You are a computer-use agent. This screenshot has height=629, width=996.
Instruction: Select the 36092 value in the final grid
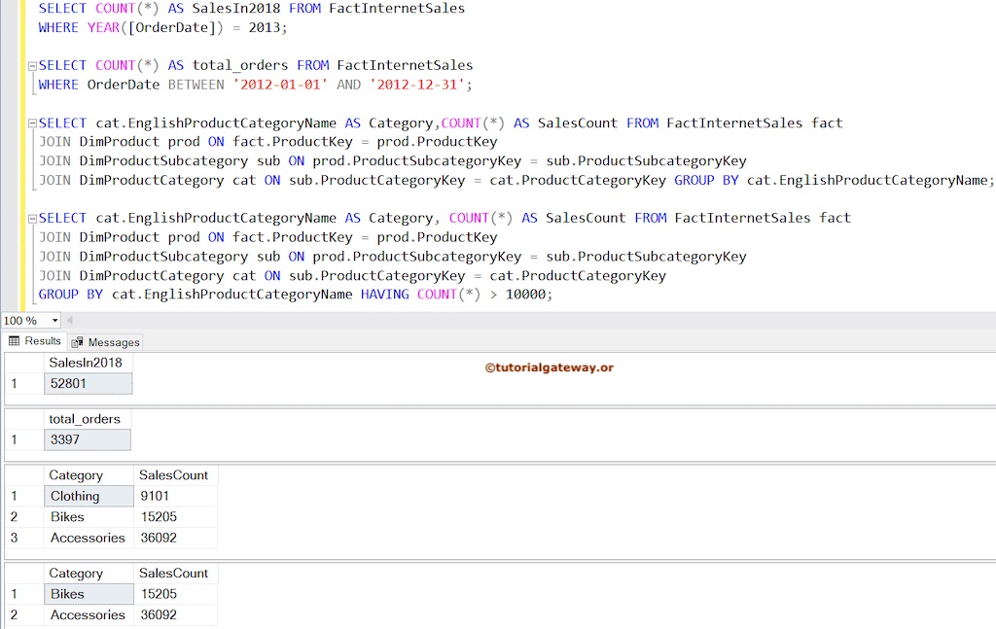pyautogui.click(x=158, y=614)
